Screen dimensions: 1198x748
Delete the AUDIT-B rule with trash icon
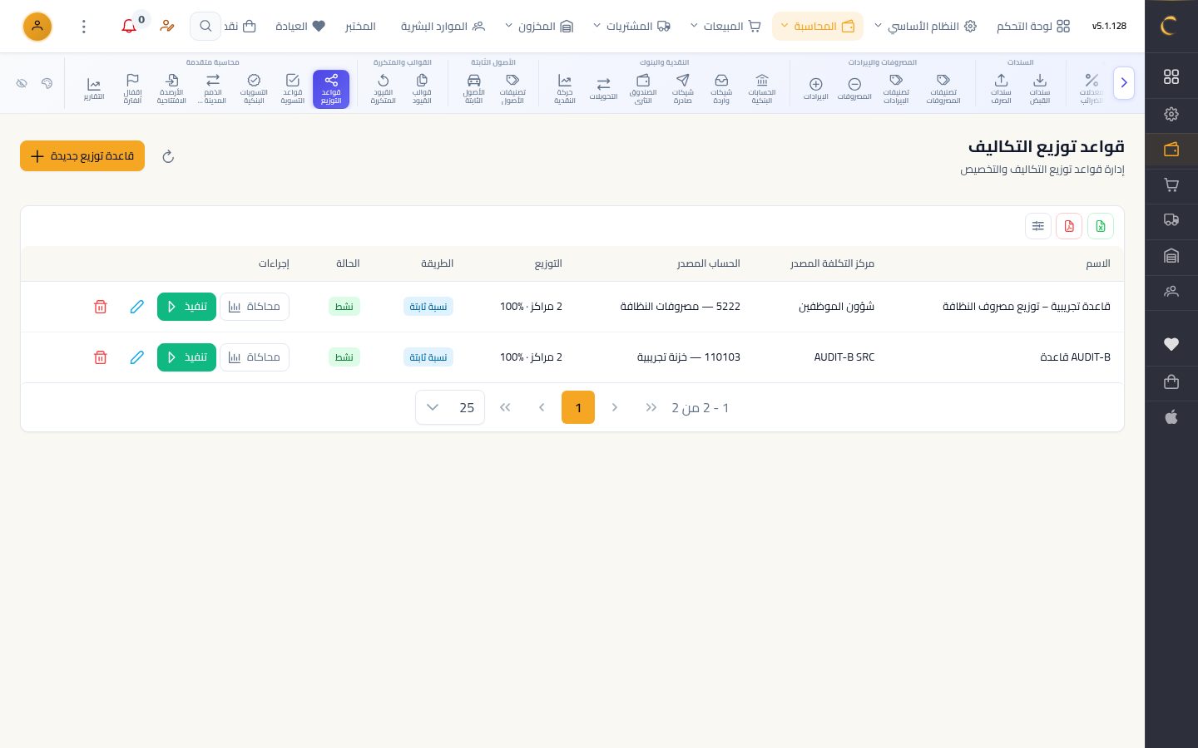coord(101,357)
